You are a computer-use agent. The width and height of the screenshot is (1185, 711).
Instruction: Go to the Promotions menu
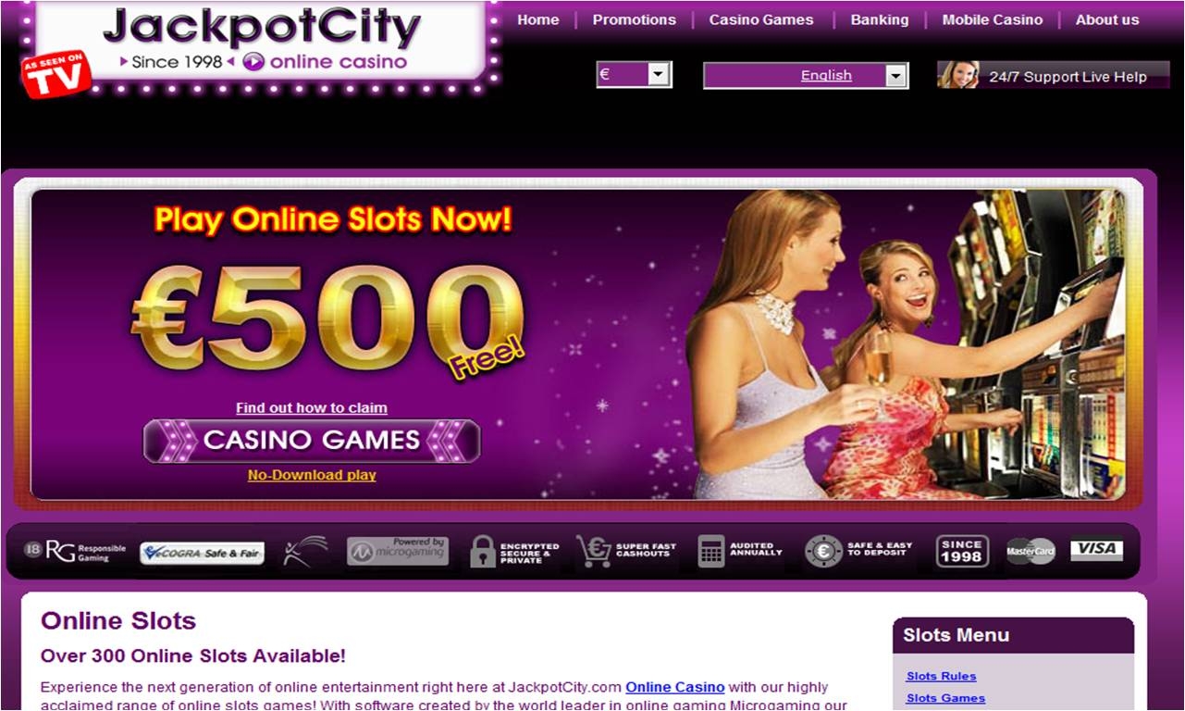pos(635,19)
